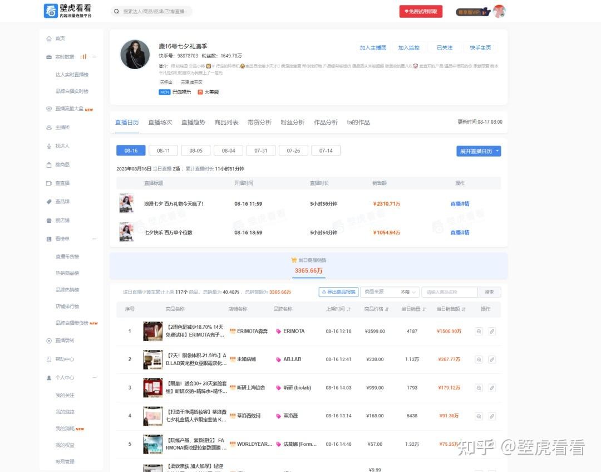This screenshot has width=601, height=472.
Task: Open 热销商品榜 in sidebar
Action: 67,273
